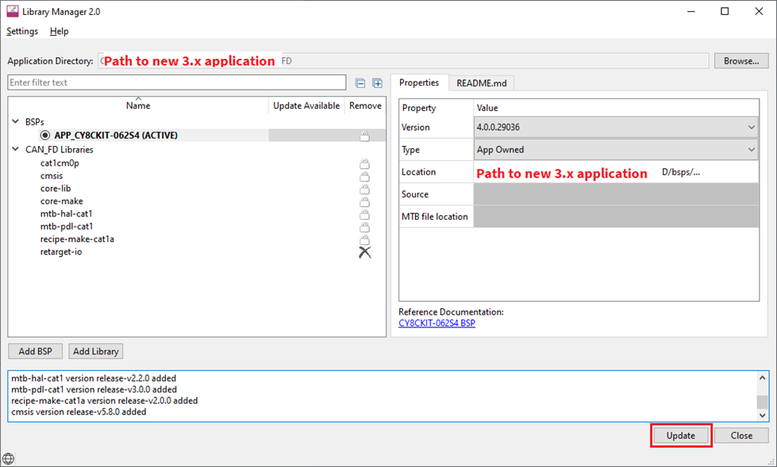The image size is (777, 467).
Task: Click the lock icon next to core-lib
Action: tap(364, 189)
